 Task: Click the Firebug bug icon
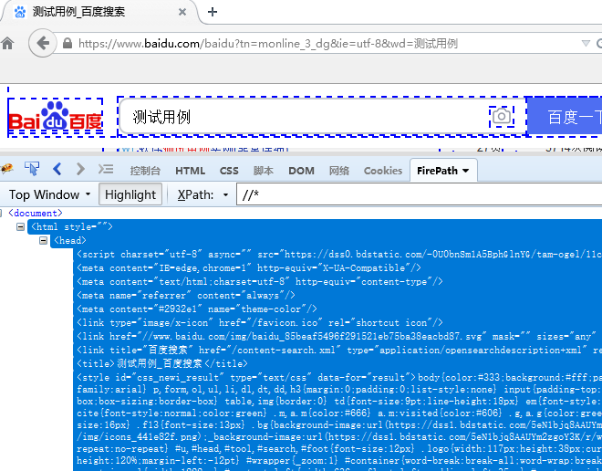tap(7, 169)
